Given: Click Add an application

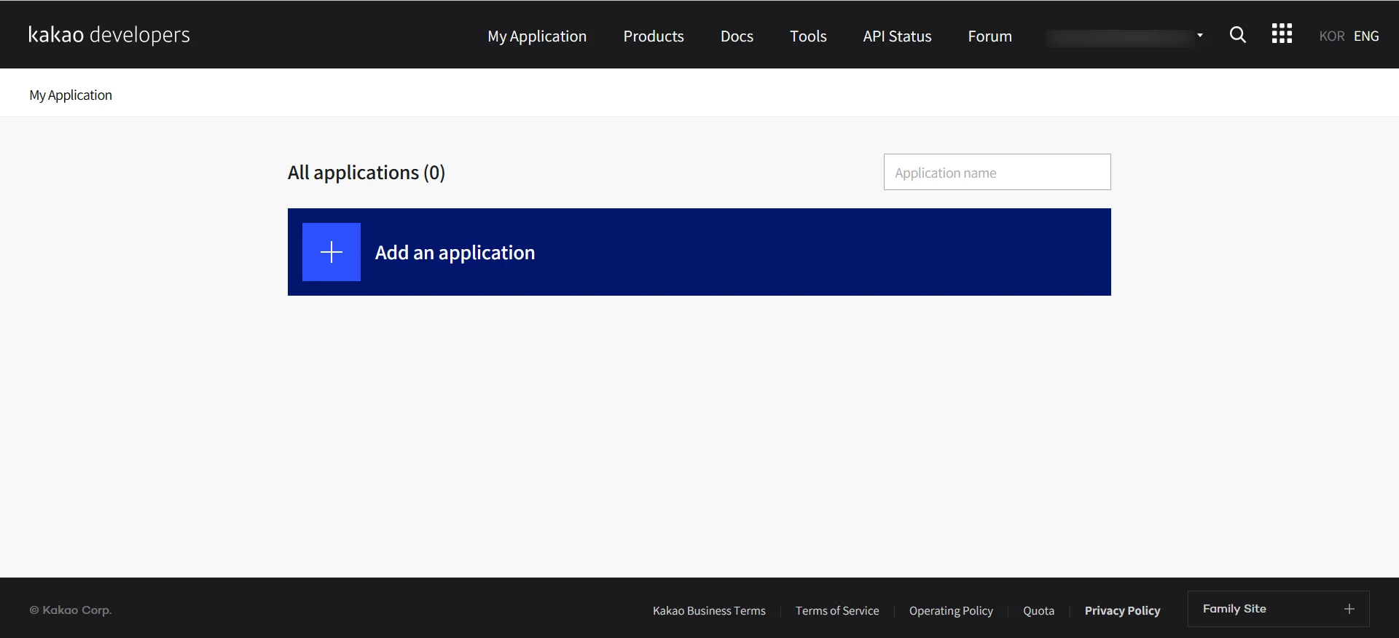Looking at the screenshot, I should (699, 252).
